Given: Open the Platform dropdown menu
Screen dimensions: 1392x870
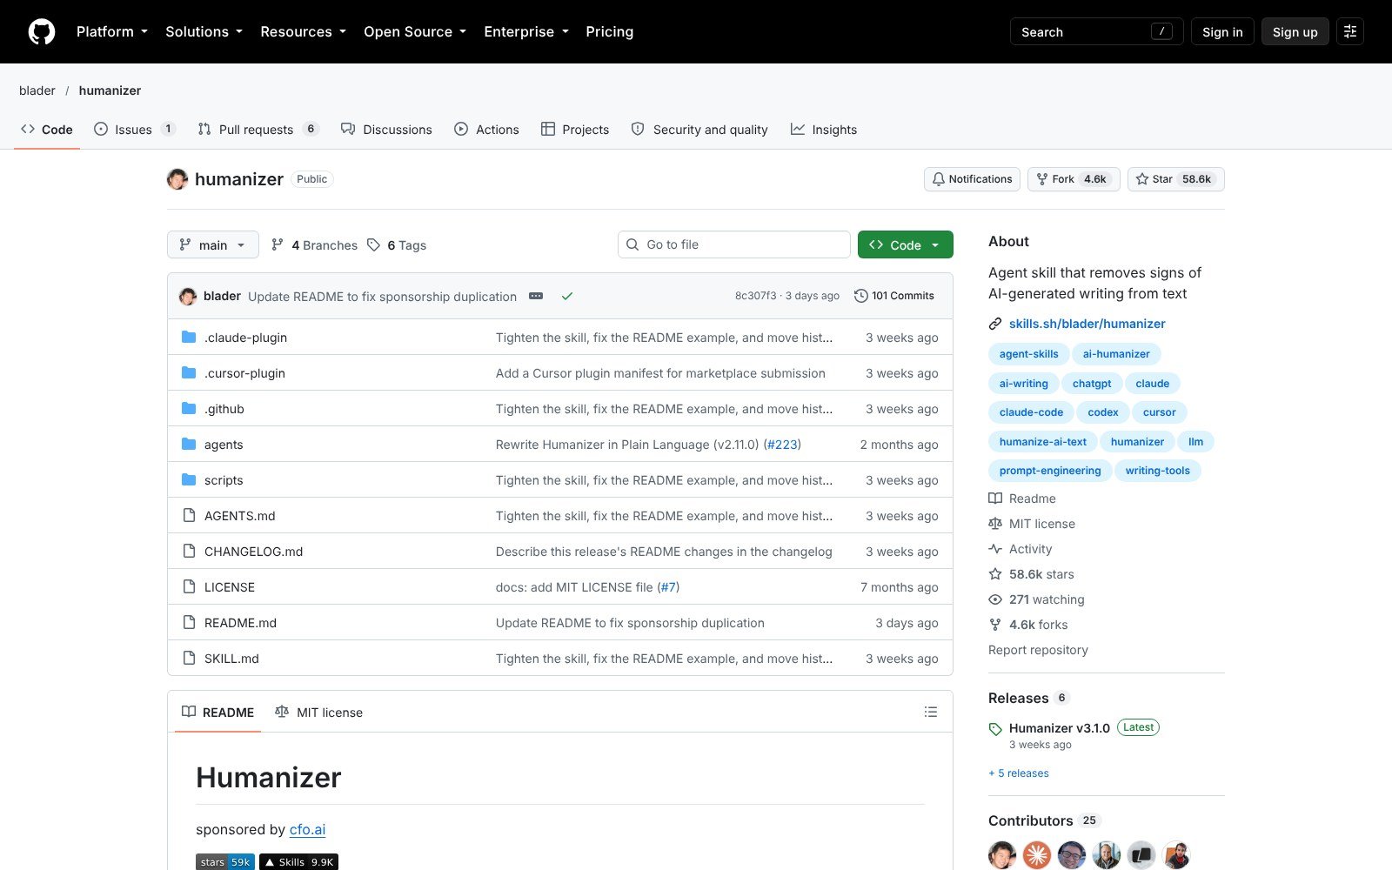Looking at the screenshot, I should point(112,31).
